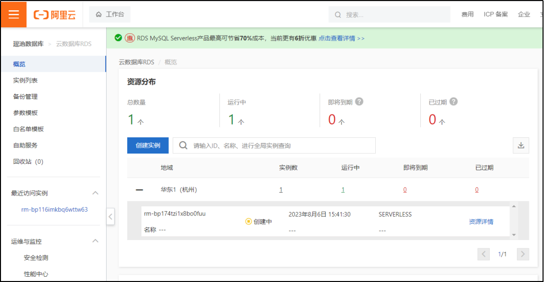Open 安全检测 under 运维与监控

(x=36, y=258)
